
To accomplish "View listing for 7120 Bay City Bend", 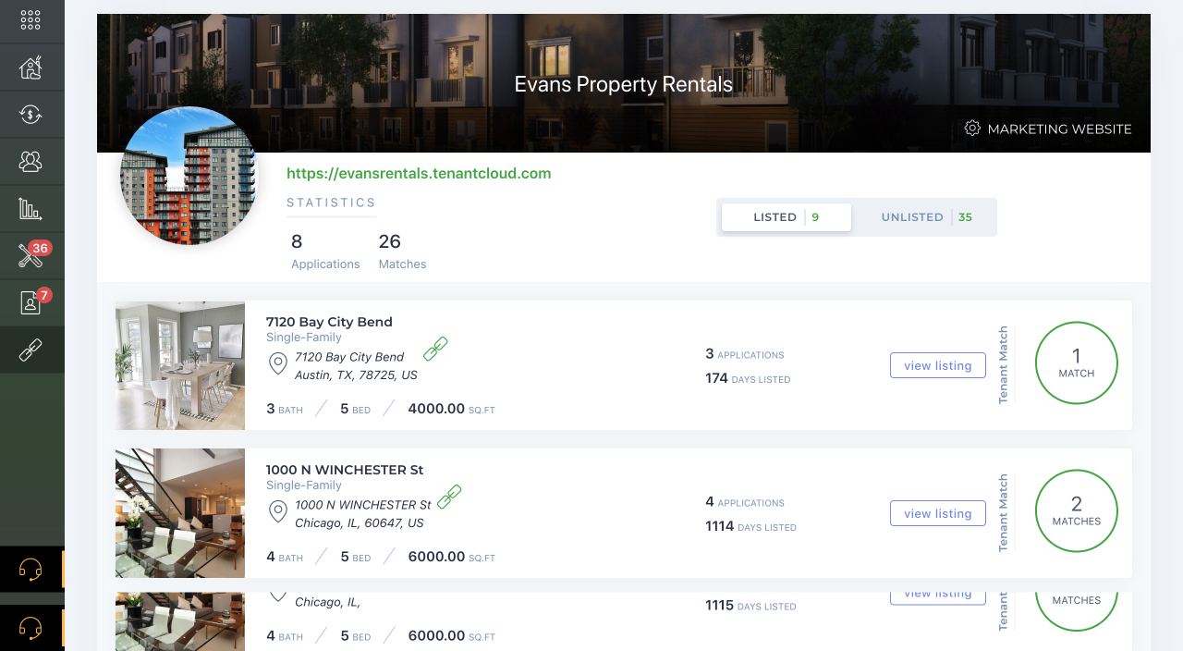I will tap(937, 365).
